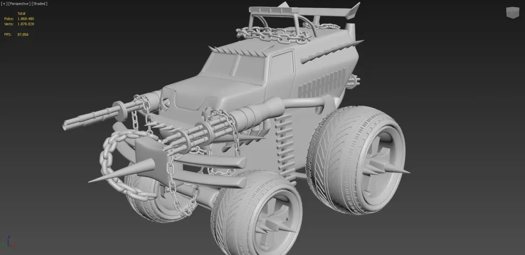Click the FPS: statistics label
Viewport: 525px width, 255px height.
pyautogui.click(x=8, y=34)
